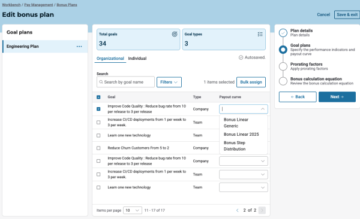Click the Total goals target icon

click(175, 34)
